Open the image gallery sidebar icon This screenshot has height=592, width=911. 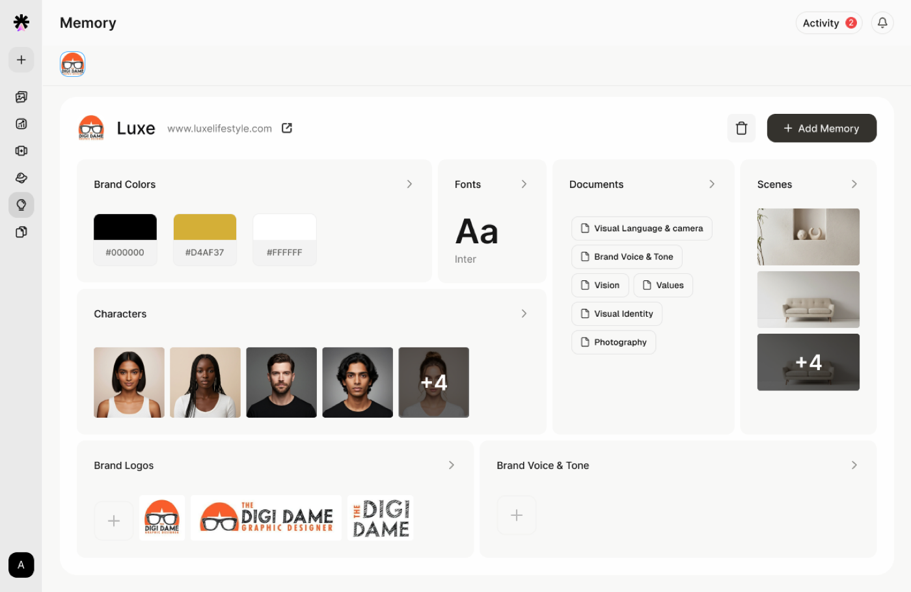(21, 97)
